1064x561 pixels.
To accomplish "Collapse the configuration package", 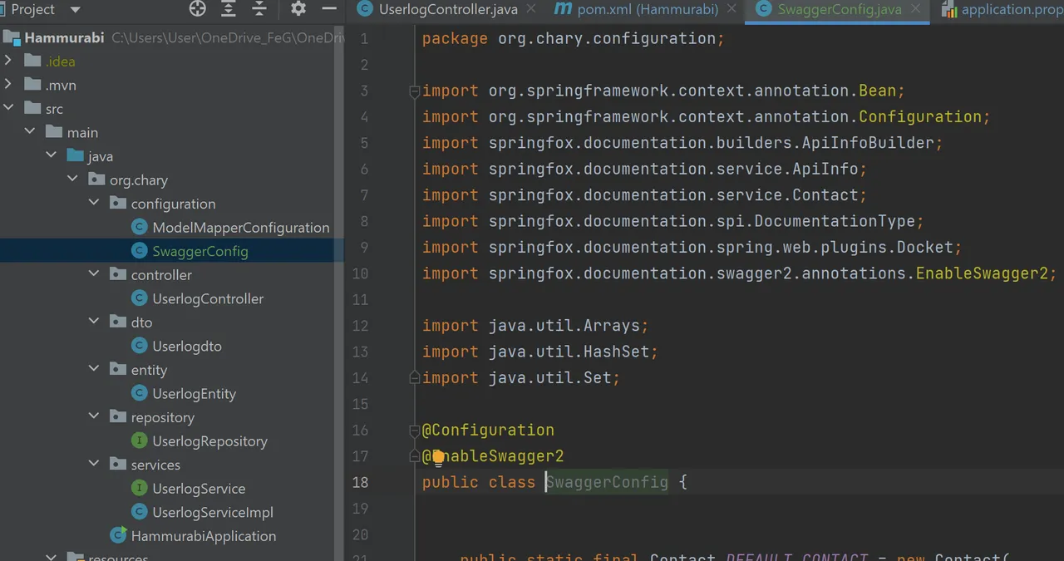I will click(94, 203).
